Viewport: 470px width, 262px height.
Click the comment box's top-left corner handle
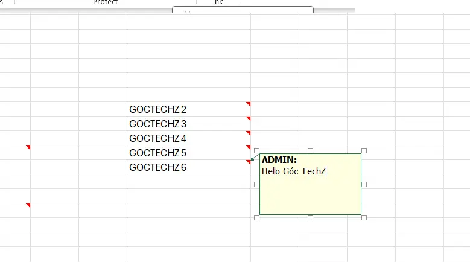click(256, 150)
